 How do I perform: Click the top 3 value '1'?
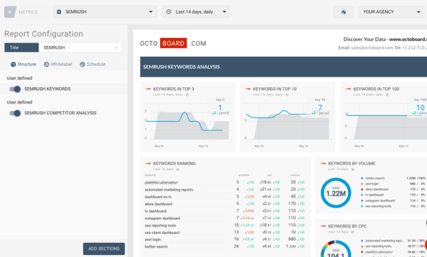click(220, 108)
